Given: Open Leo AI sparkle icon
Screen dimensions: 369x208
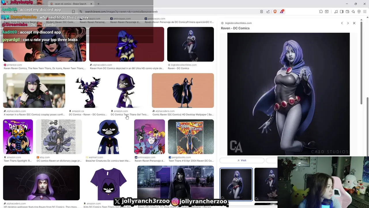Looking at the screenshot, I should [x=353, y=12].
